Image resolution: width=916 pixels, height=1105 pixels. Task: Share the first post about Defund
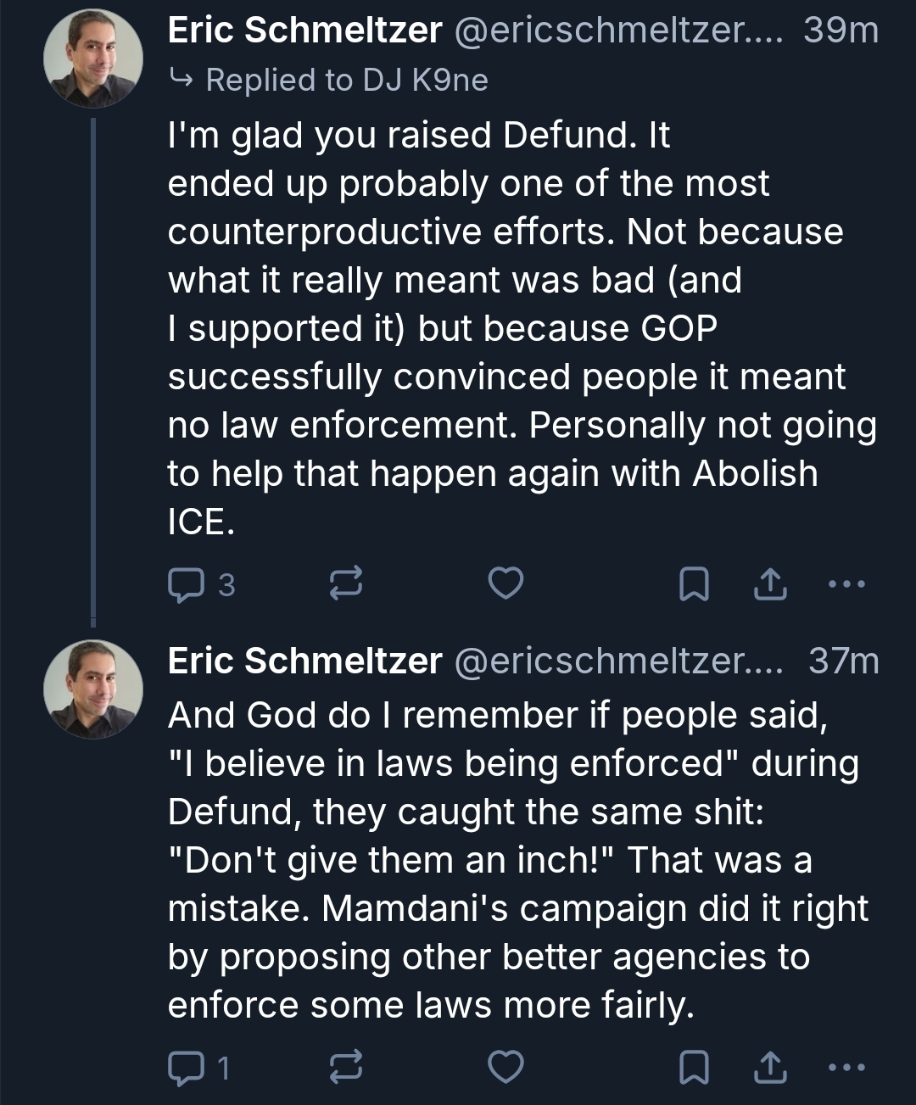770,585
